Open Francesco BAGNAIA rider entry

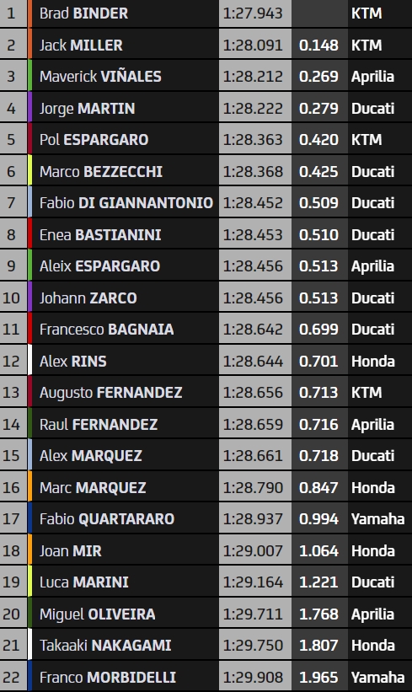pyautogui.click(x=107, y=330)
